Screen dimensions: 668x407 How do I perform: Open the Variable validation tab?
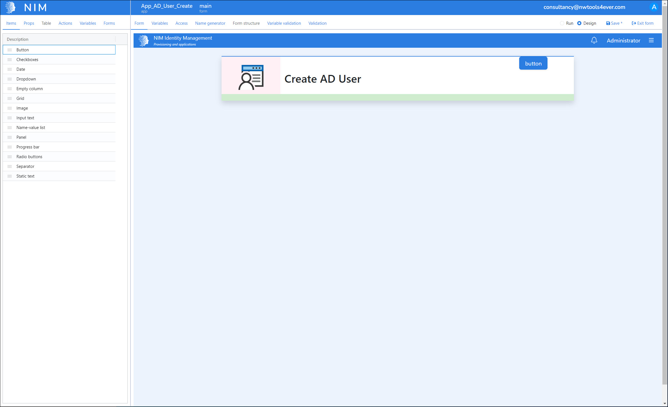pyautogui.click(x=284, y=23)
